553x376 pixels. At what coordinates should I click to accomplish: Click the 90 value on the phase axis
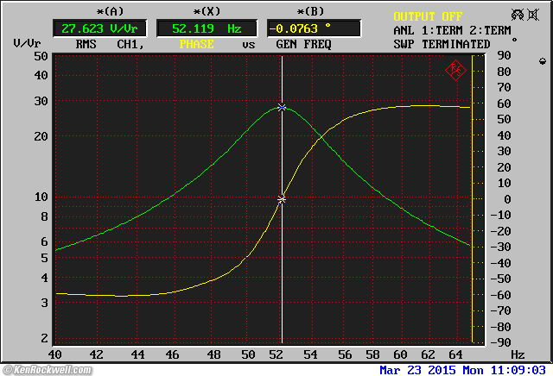[x=504, y=55]
